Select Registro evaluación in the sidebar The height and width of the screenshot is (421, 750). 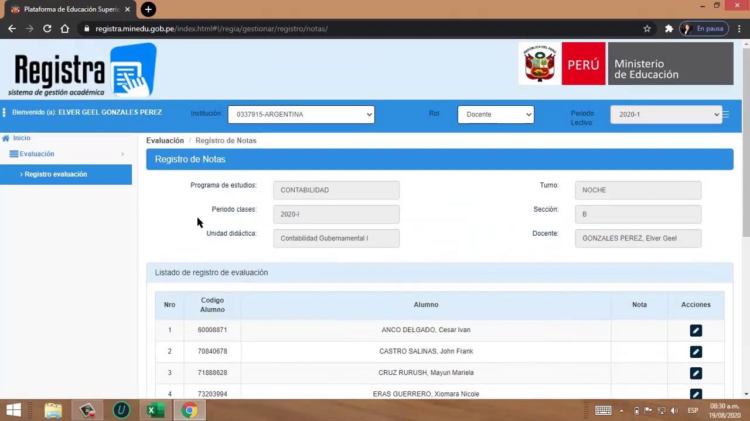[x=66, y=174]
